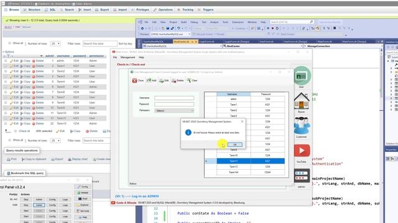
Task: Click the Edit user toolbar icon
Action: tap(164, 81)
